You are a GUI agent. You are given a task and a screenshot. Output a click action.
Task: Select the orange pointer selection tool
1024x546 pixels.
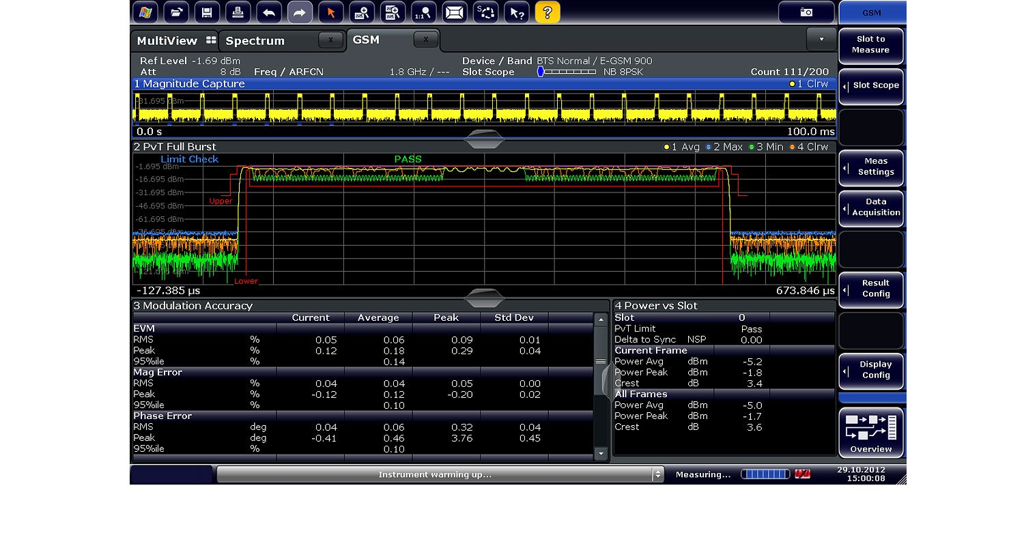click(x=331, y=12)
